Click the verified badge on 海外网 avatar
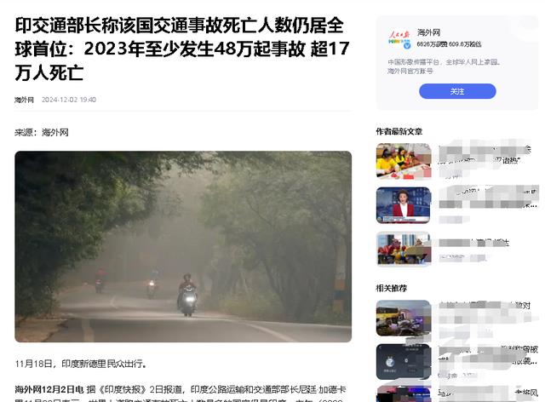The height and width of the screenshot is (402, 545). [x=407, y=45]
